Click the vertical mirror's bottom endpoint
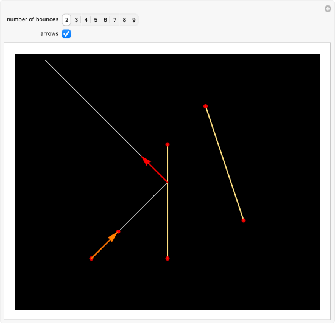This screenshot has width=335, height=324. [x=167, y=259]
